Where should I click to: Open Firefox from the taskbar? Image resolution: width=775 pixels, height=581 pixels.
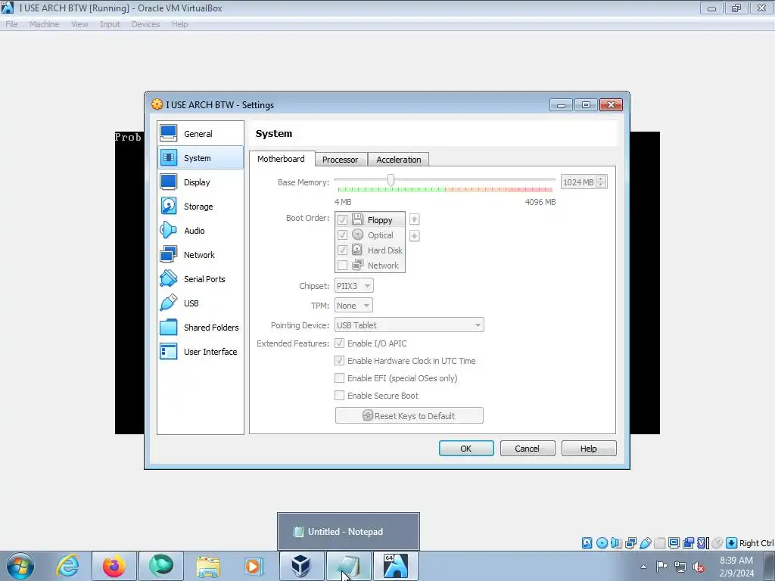click(114, 566)
